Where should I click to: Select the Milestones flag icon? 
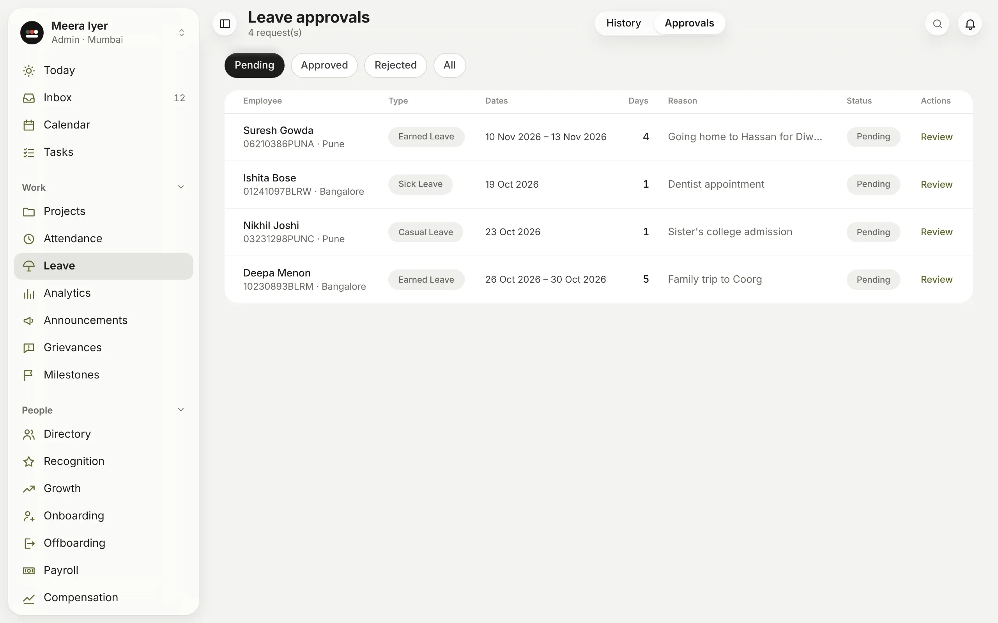tap(29, 375)
